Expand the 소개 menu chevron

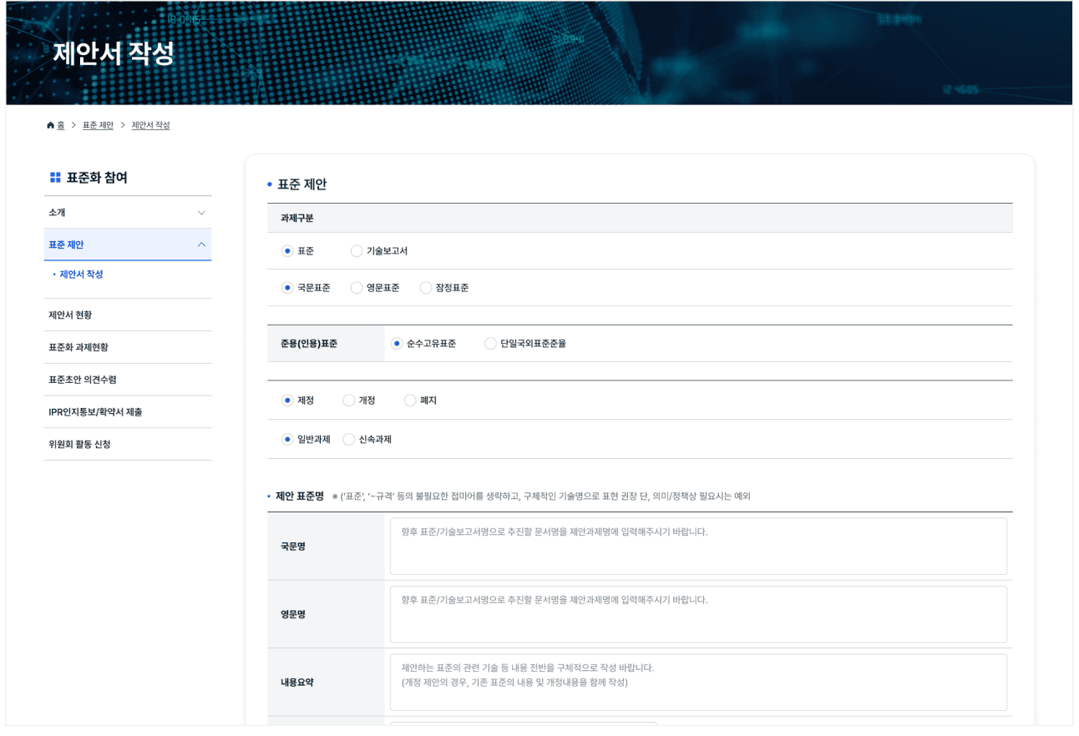coord(201,213)
